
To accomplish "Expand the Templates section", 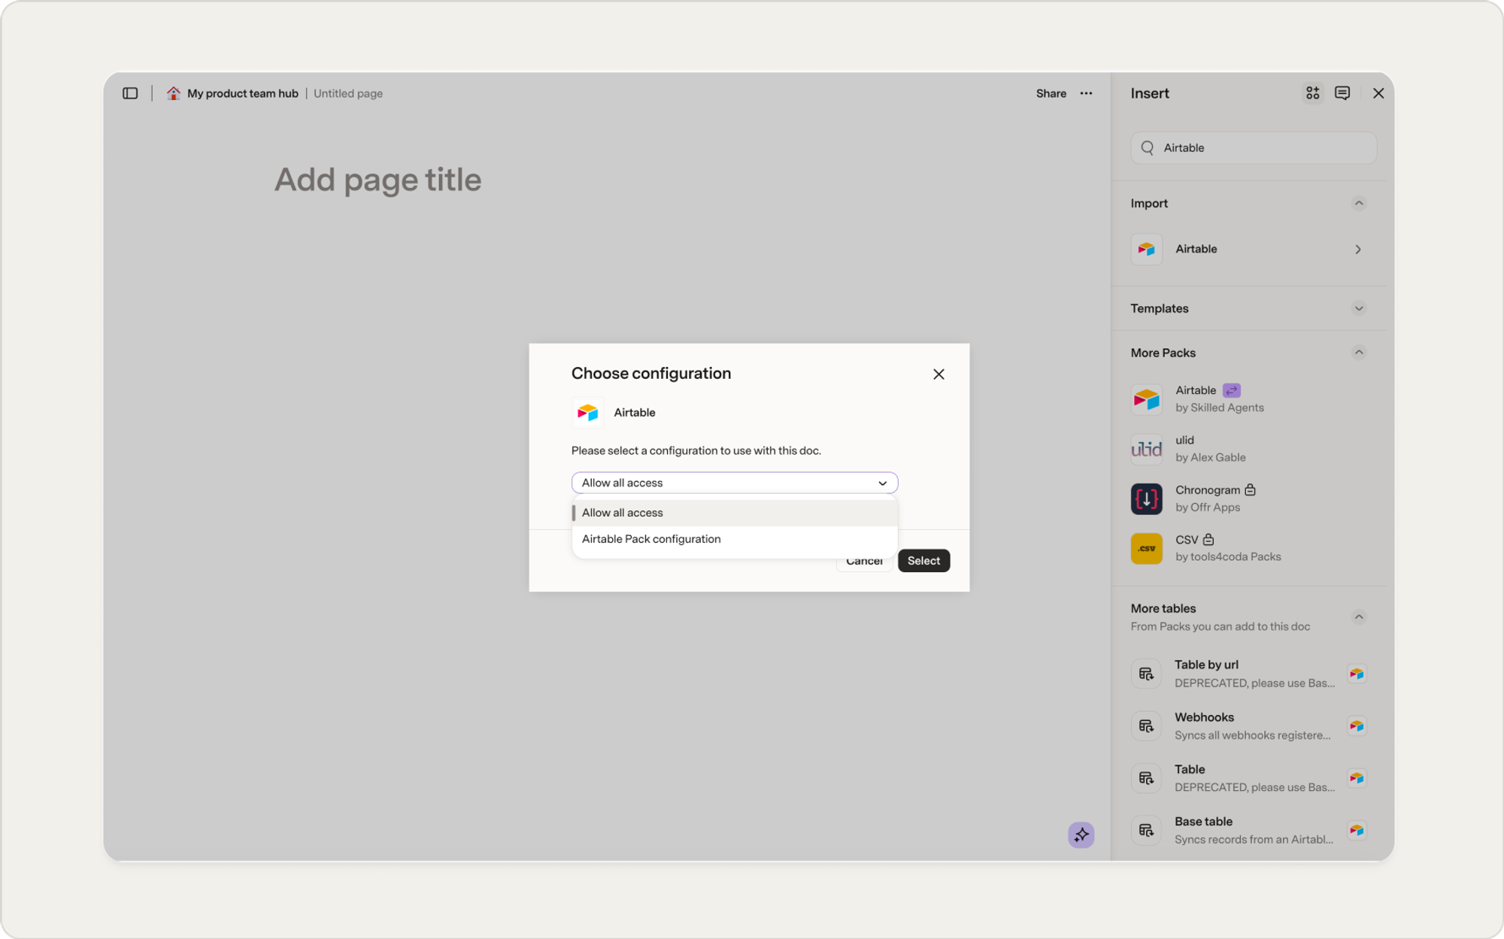I will 1359,308.
